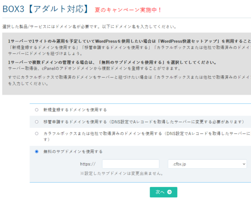Select the free subdomain radio button
Viewport: 251px width, 199px height.
[x=37, y=152]
